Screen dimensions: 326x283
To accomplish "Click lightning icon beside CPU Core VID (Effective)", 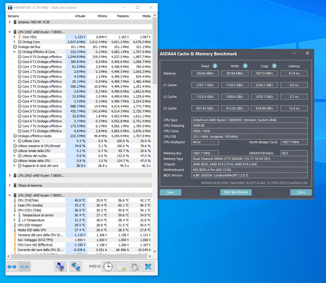I will (x=15, y=245).
